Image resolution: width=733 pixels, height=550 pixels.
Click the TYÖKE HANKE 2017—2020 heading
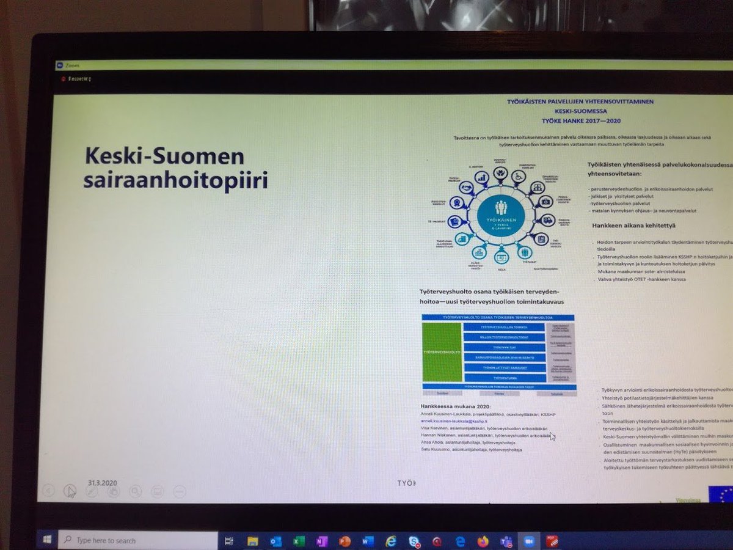(x=580, y=122)
